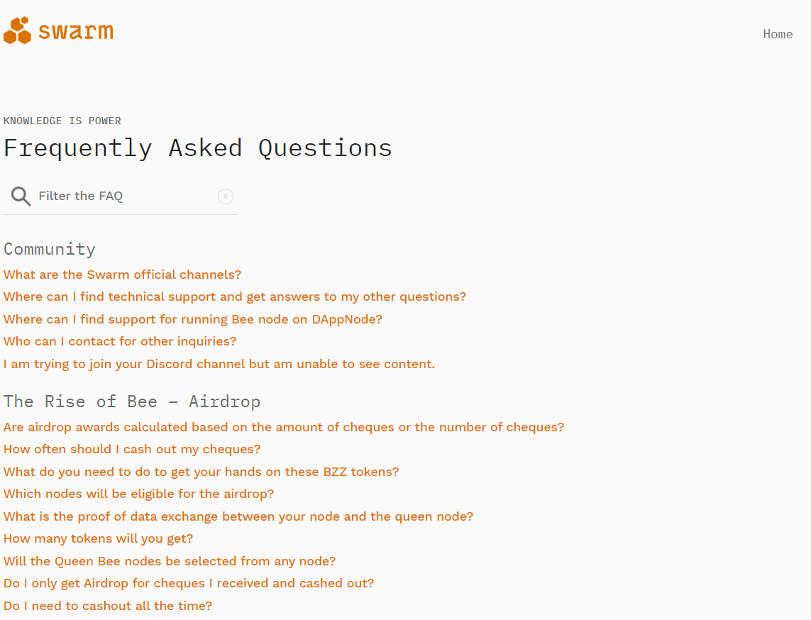Open the Airdrop for cashed out cheques question
The width and height of the screenshot is (811, 620).
[189, 583]
